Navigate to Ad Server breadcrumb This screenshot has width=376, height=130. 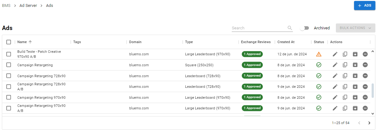(28, 6)
